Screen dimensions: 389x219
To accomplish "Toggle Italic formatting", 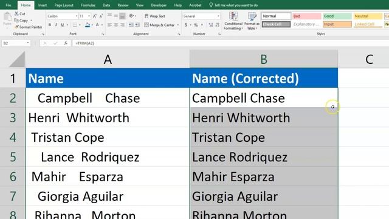I will [x=56, y=25].
